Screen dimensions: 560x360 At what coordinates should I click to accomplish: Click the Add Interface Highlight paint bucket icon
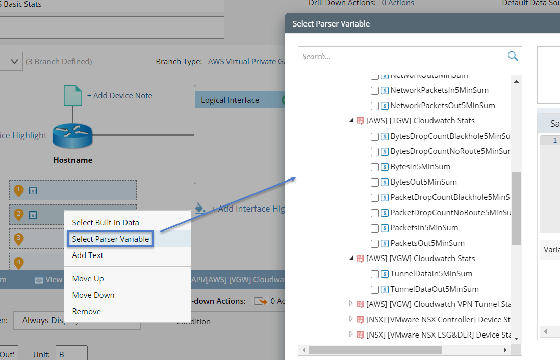200,208
